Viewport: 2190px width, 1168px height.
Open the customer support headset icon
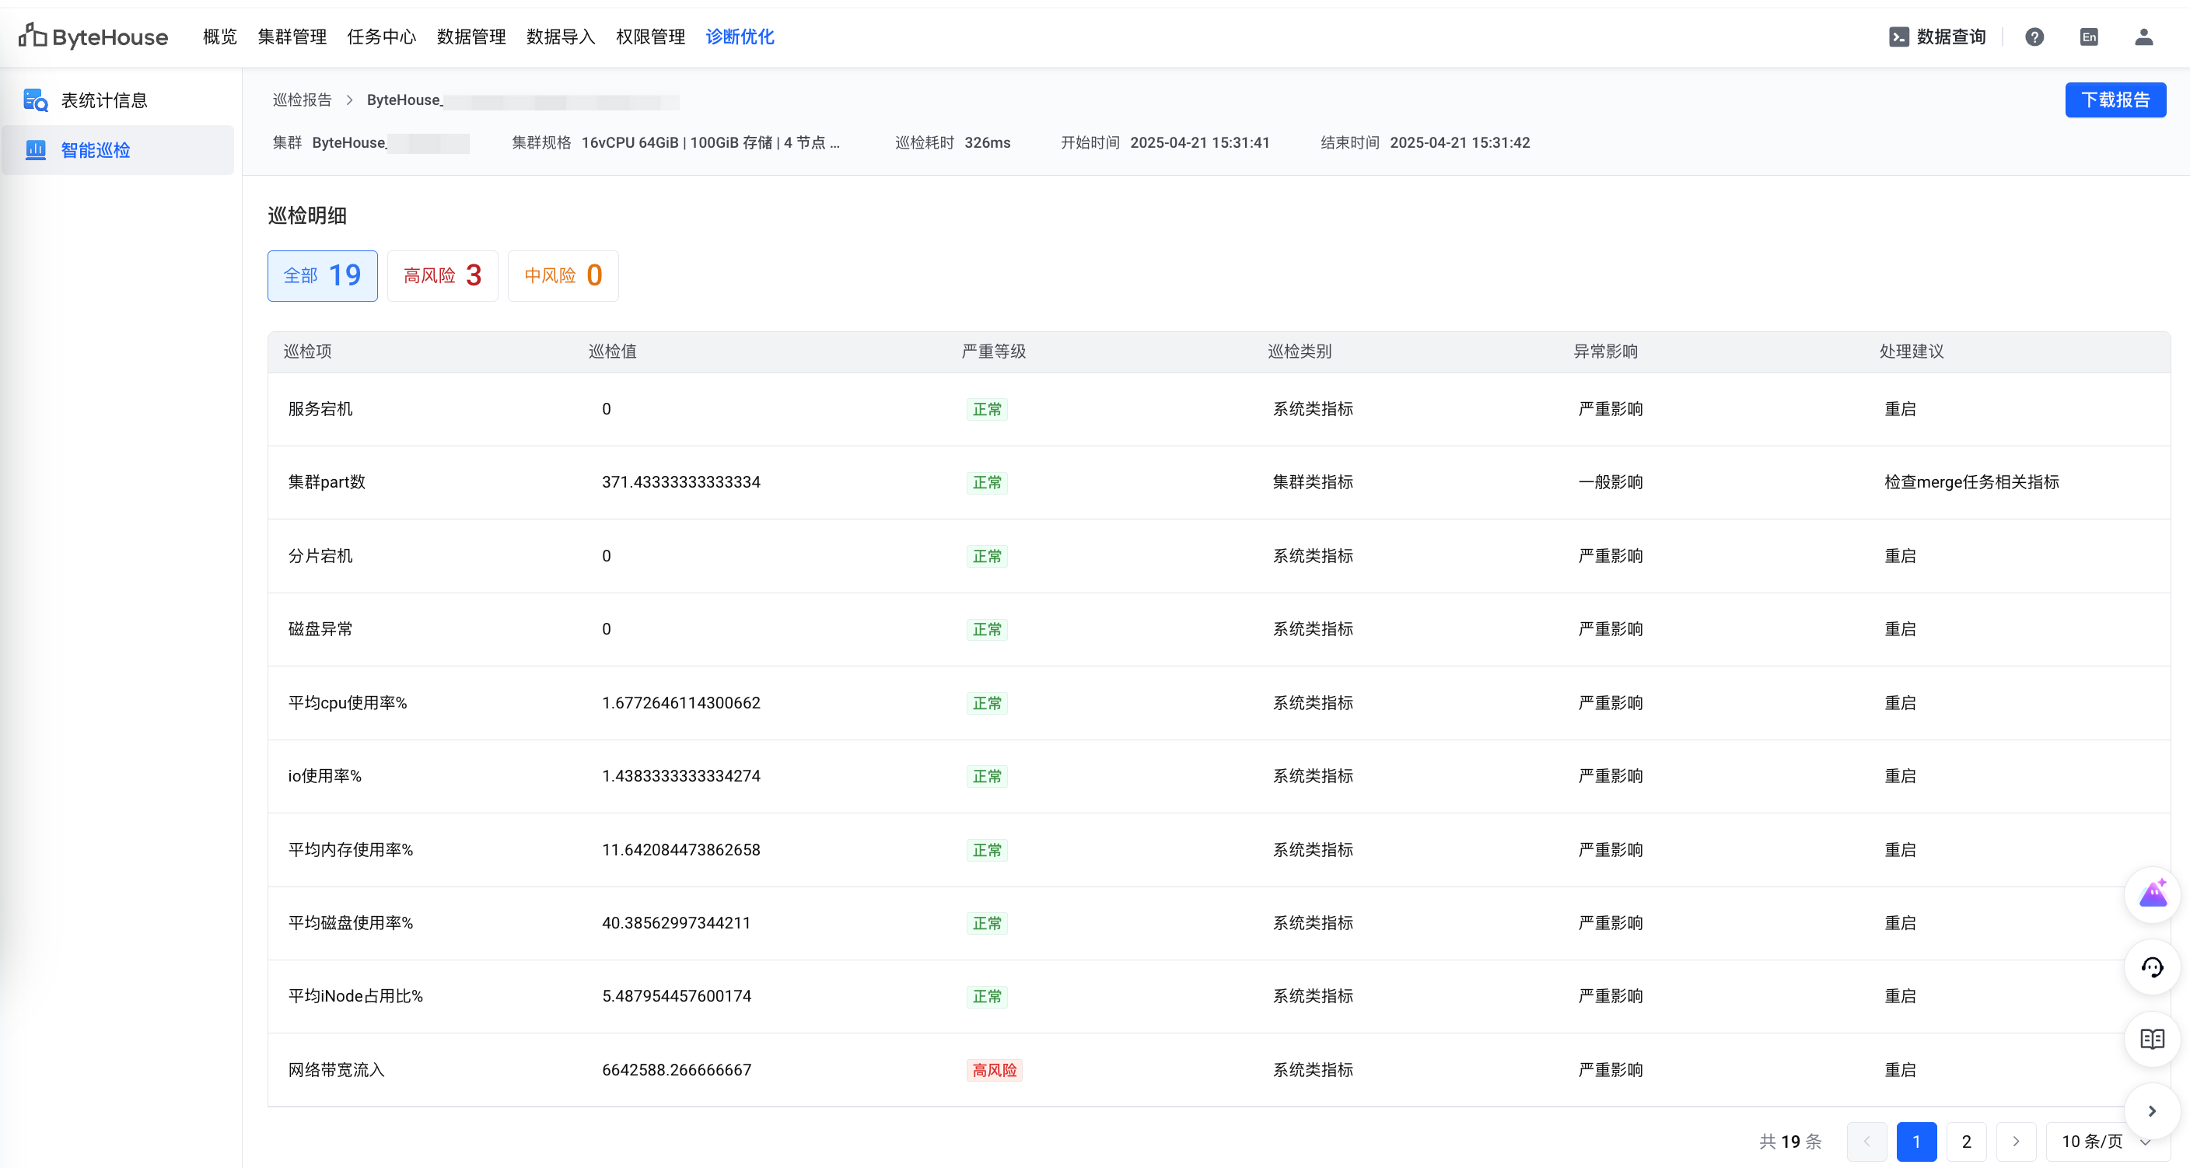point(2152,967)
